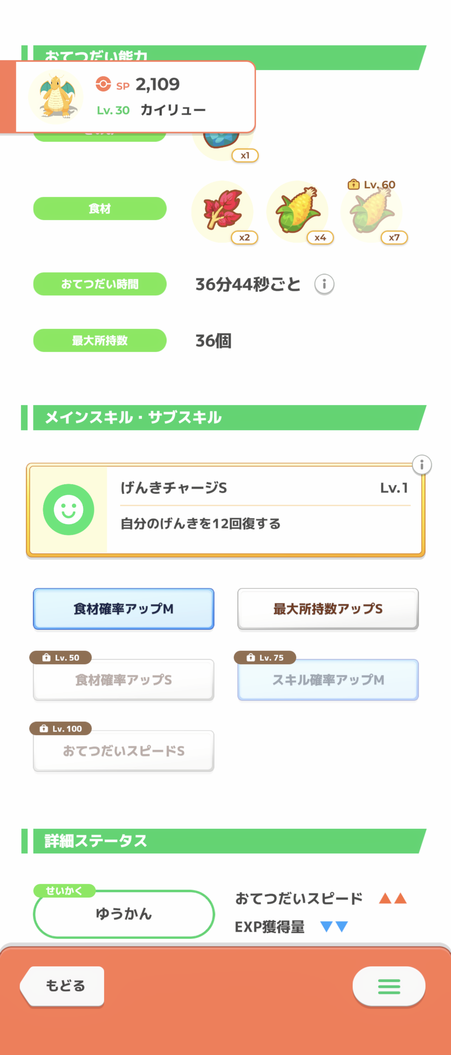Open info for おてつだい時間
Viewport: 451px width, 1055px height.
click(324, 284)
